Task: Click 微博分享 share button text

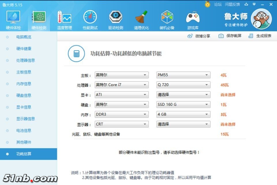Action: pyautogui.click(x=203, y=36)
